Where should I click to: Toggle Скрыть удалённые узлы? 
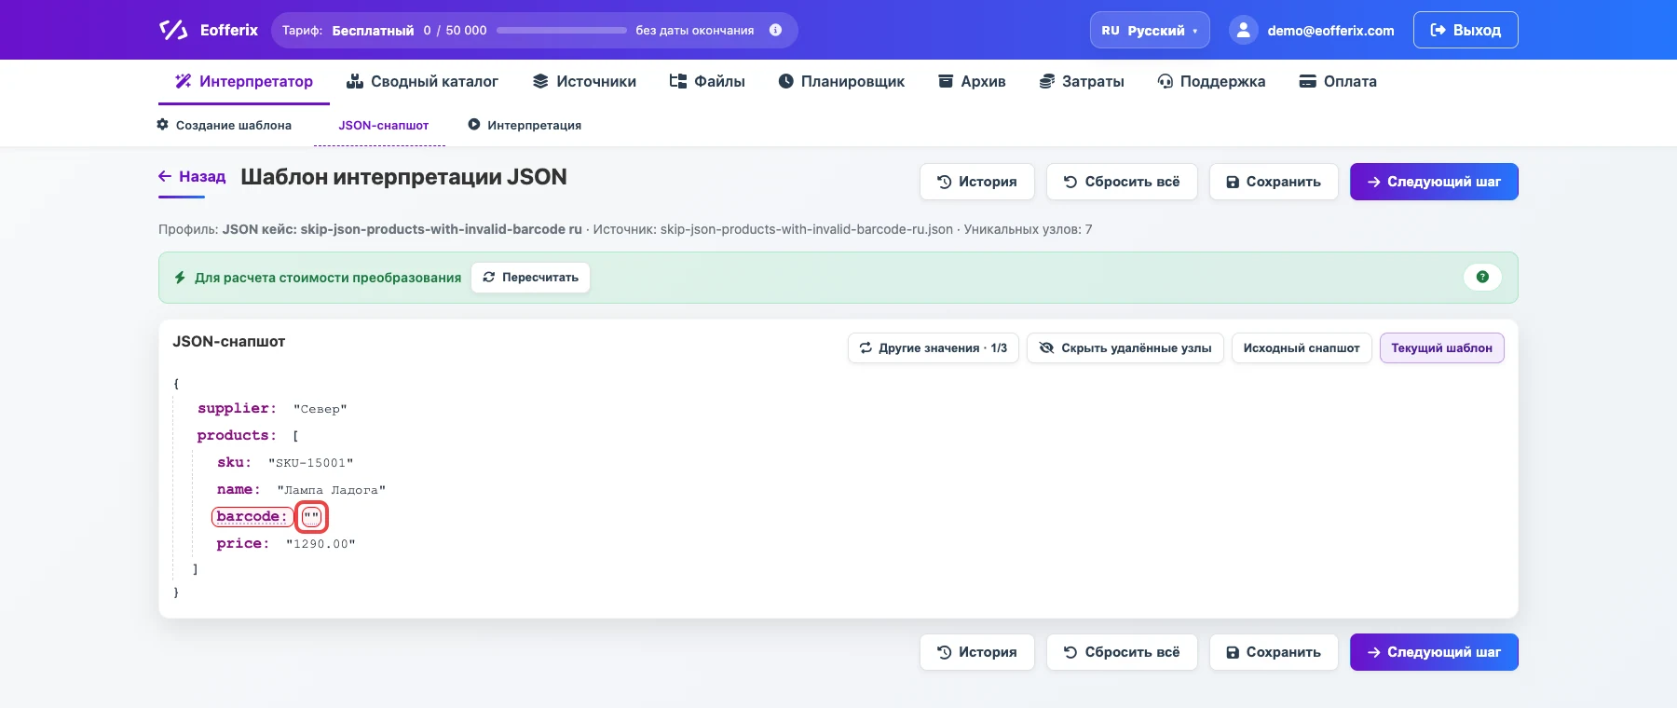click(x=1125, y=347)
